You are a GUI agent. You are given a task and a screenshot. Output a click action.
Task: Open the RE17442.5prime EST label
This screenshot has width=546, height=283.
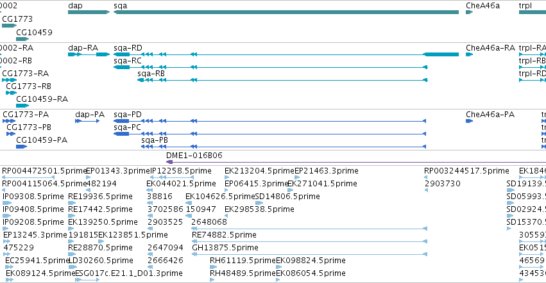[100, 209]
